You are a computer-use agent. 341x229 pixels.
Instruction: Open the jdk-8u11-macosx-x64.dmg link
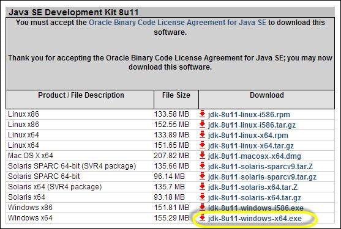tap(255, 156)
